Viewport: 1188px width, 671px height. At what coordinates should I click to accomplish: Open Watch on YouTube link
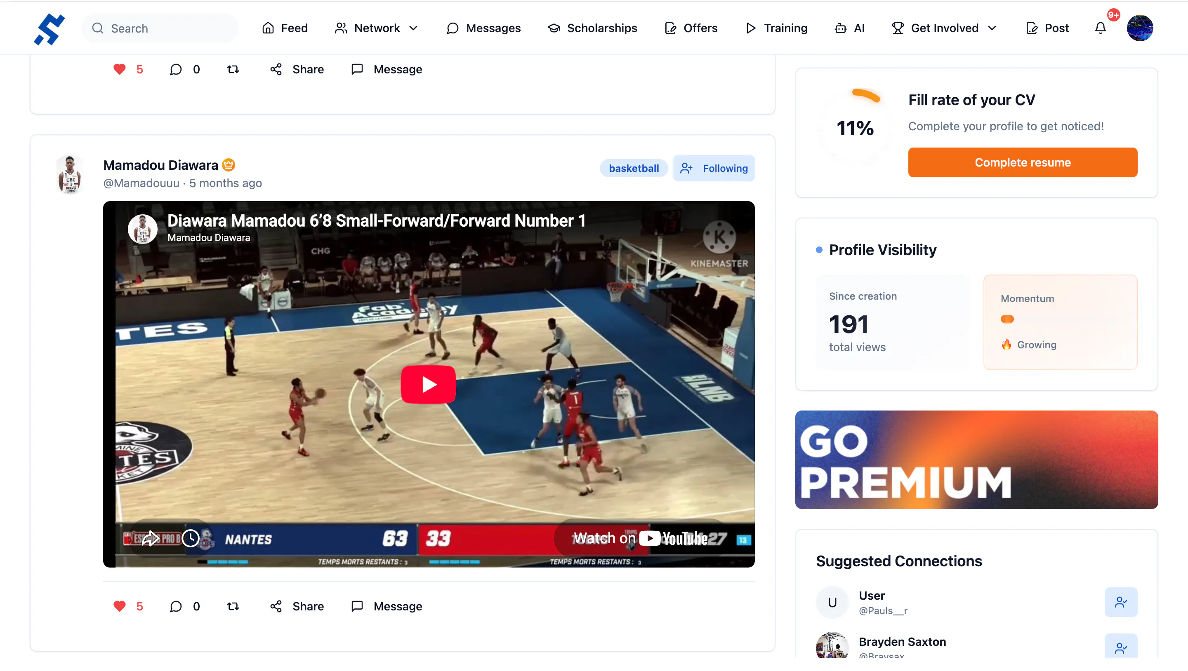pos(640,538)
